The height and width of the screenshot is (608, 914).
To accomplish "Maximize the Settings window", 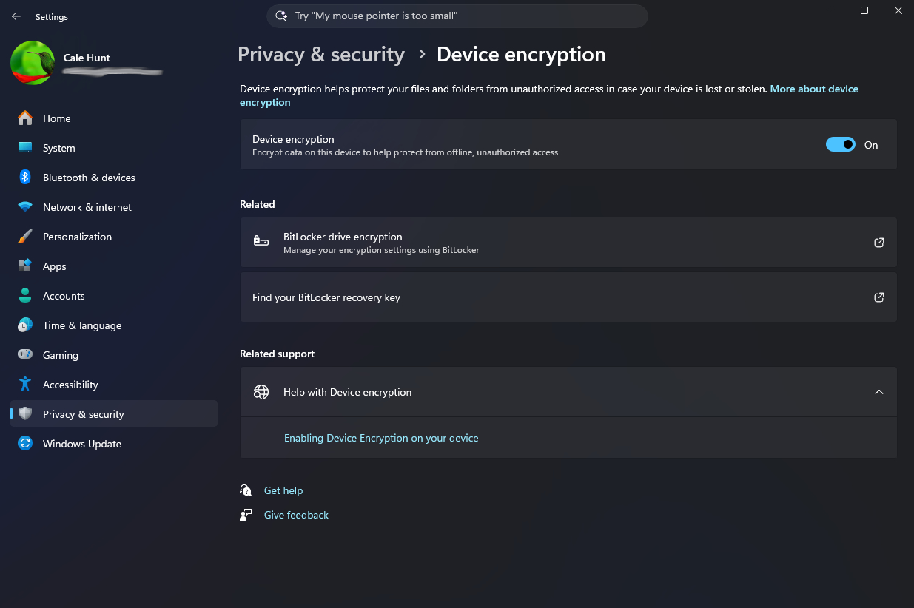I will [864, 10].
